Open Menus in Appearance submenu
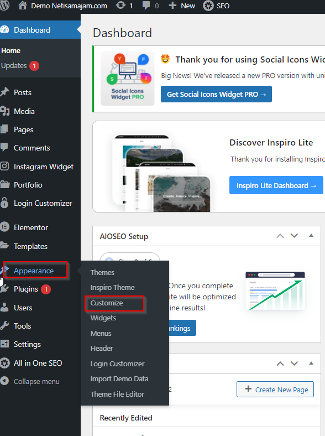Image resolution: width=325 pixels, height=436 pixels. (x=101, y=334)
